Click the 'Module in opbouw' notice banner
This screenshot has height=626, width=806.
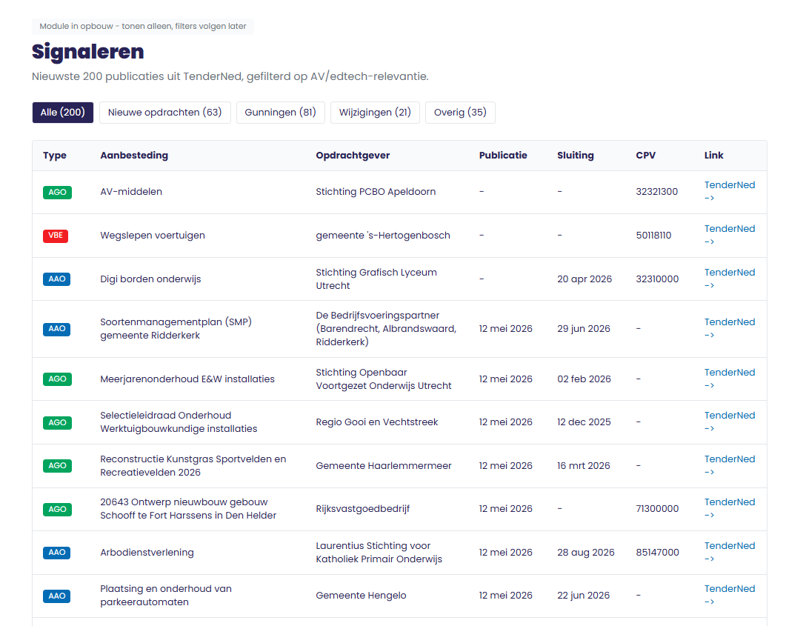click(x=143, y=26)
